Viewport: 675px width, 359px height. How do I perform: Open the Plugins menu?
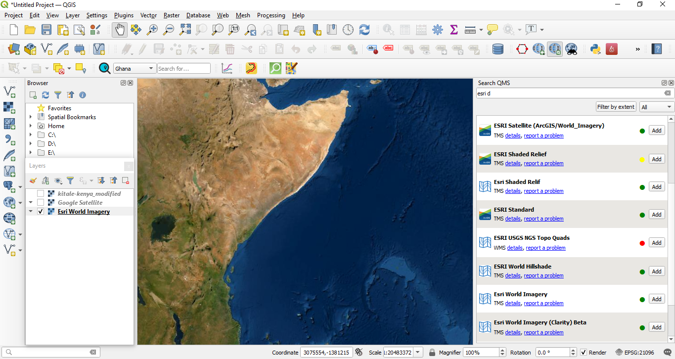tap(124, 15)
